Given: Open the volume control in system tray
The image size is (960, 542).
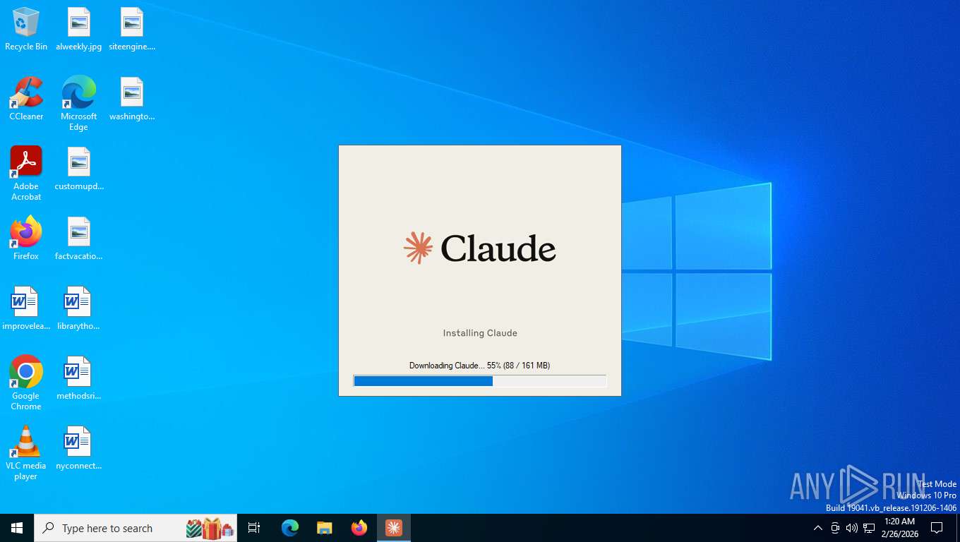Looking at the screenshot, I should pos(852,528).
